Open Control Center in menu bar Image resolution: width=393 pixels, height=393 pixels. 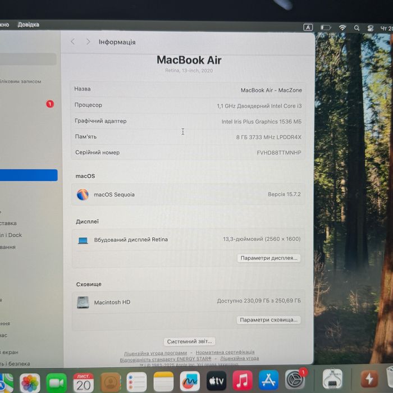click(370, 28)
